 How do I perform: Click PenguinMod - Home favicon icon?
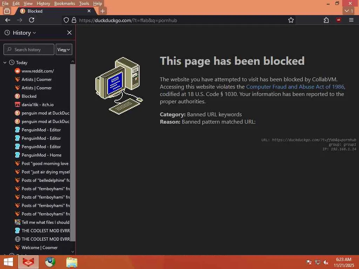18,155
